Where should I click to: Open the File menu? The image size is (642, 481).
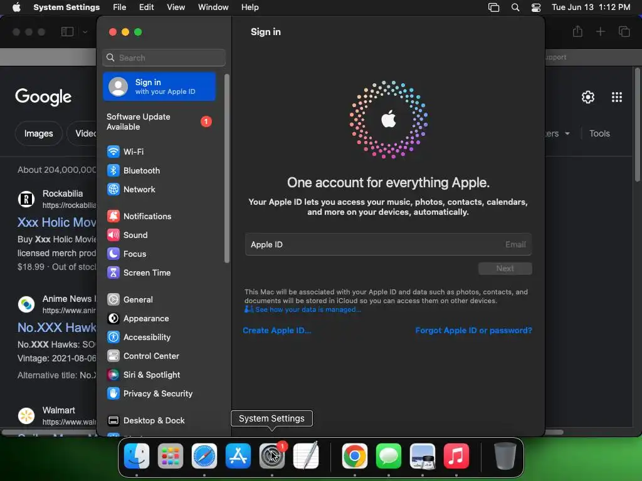point(120,8)
